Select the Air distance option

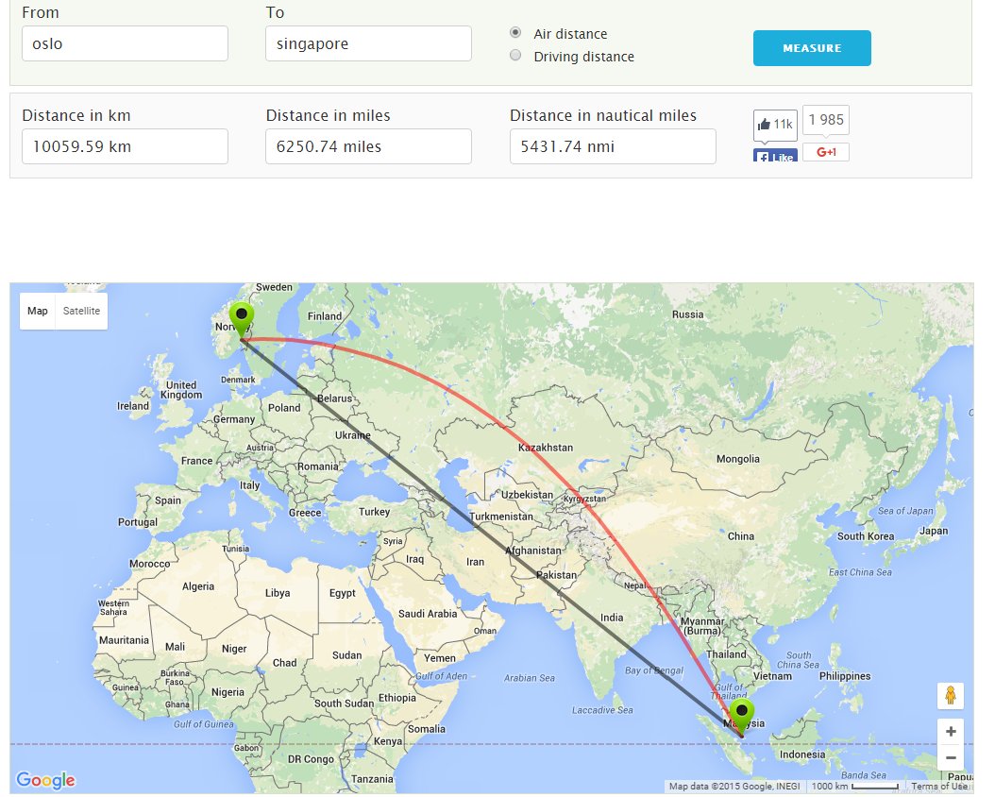click(515, 32)
